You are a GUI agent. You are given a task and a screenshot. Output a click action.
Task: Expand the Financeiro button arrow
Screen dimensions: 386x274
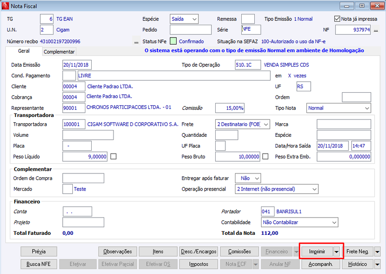coord(296,252)
